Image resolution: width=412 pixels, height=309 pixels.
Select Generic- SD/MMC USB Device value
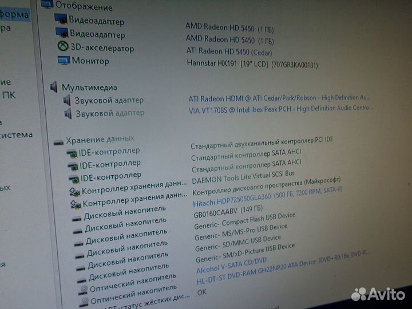coord(238,243)
